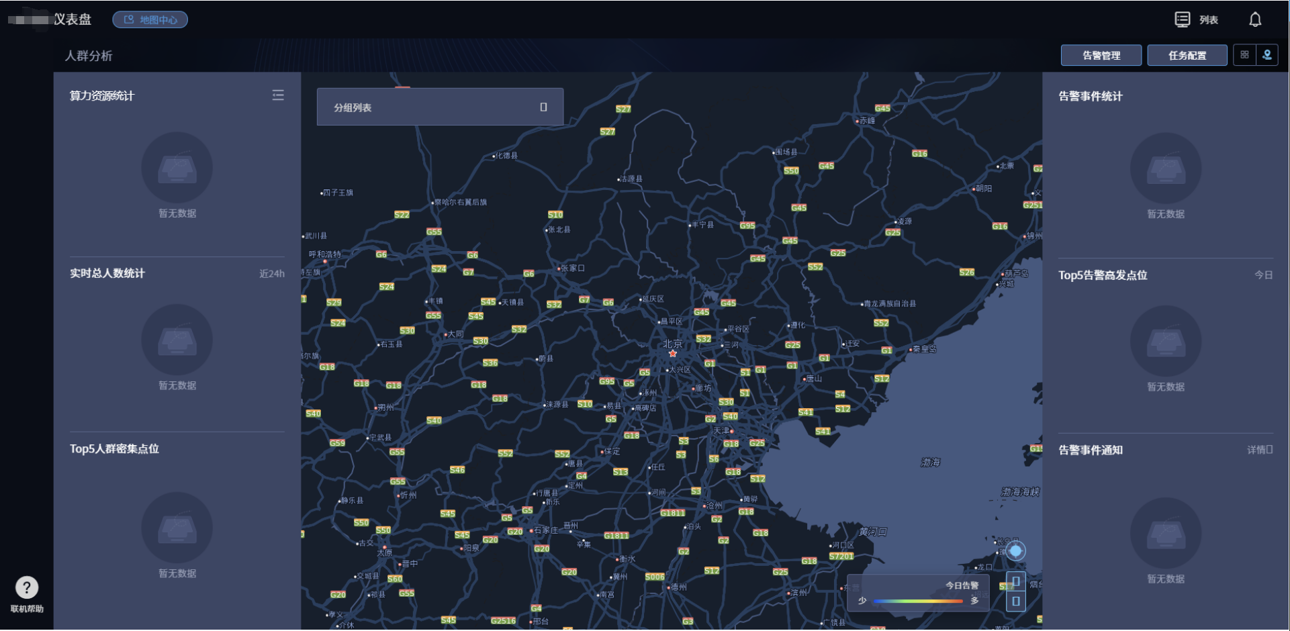Click the 保定 city label on map

612,451
